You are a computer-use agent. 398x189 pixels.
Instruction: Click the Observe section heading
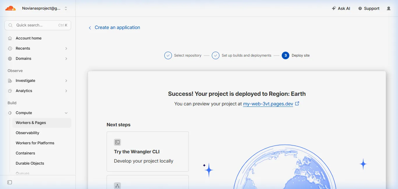15,71
